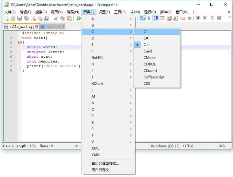Expand the S language submenu

108,129
